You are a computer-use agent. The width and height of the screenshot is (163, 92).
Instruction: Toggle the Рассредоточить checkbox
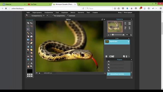point(53,15)
